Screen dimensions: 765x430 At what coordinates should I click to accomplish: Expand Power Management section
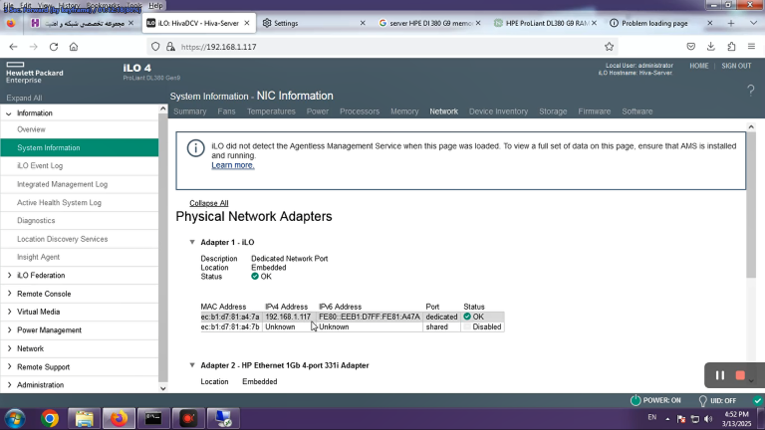(x=9, y=330)
